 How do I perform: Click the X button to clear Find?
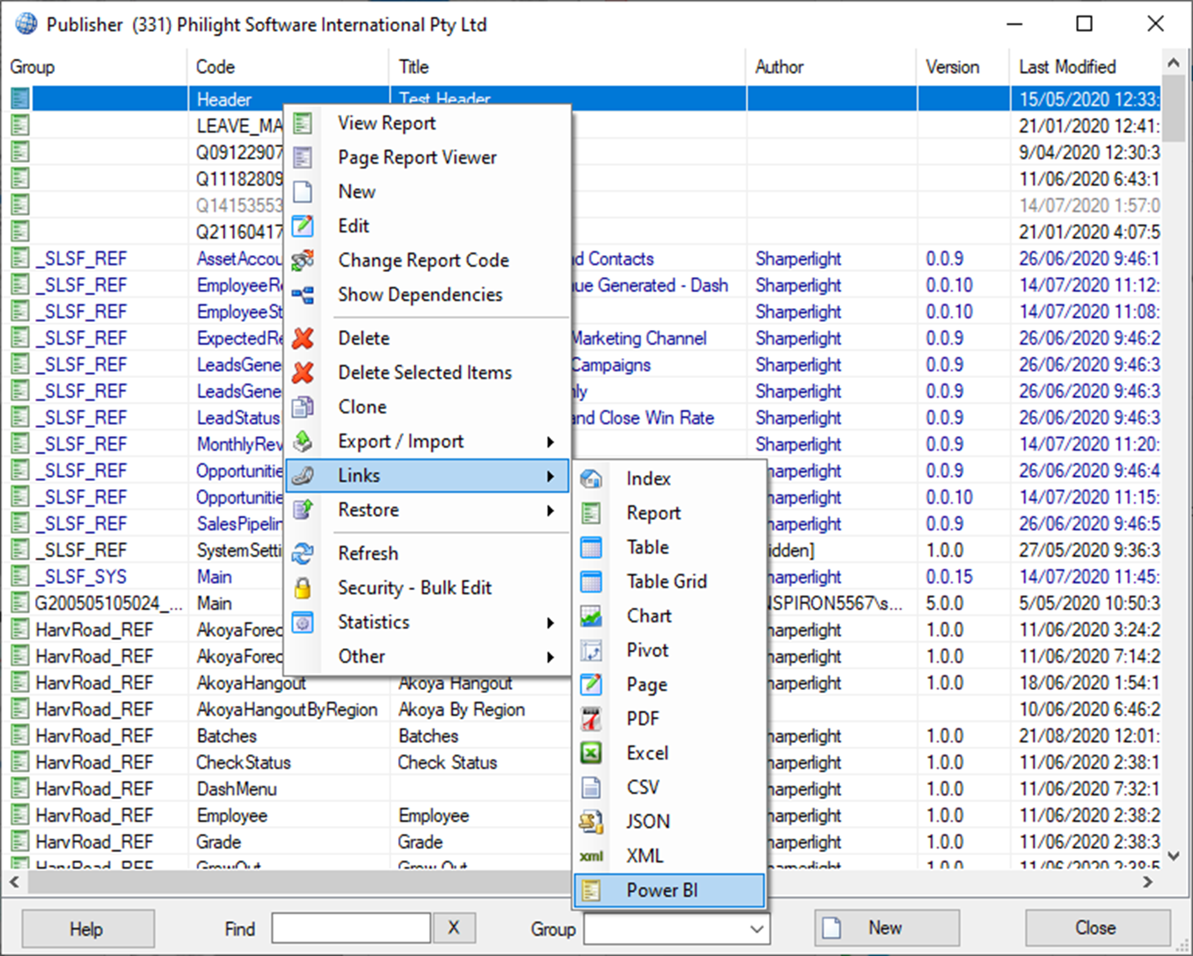click(x=454, y=928)
